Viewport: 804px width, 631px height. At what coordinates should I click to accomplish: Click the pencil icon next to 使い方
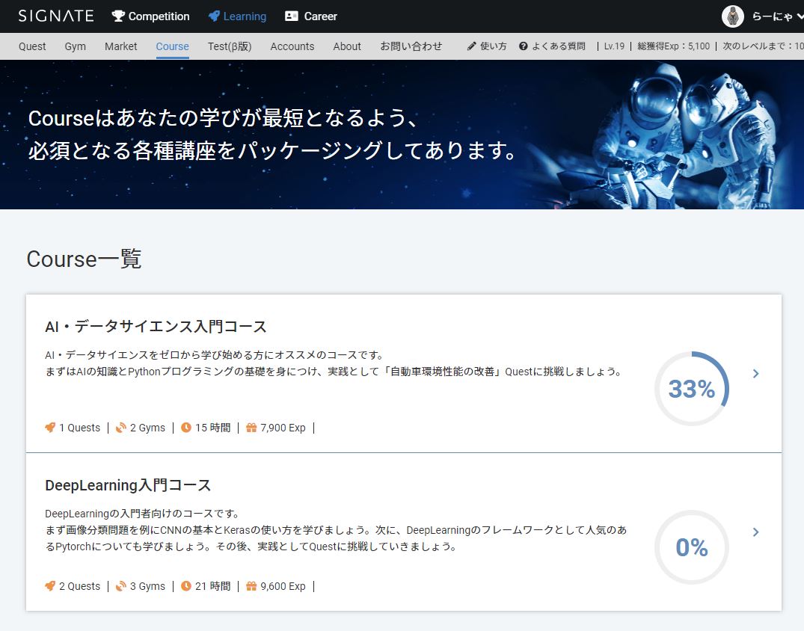[471, 46]
